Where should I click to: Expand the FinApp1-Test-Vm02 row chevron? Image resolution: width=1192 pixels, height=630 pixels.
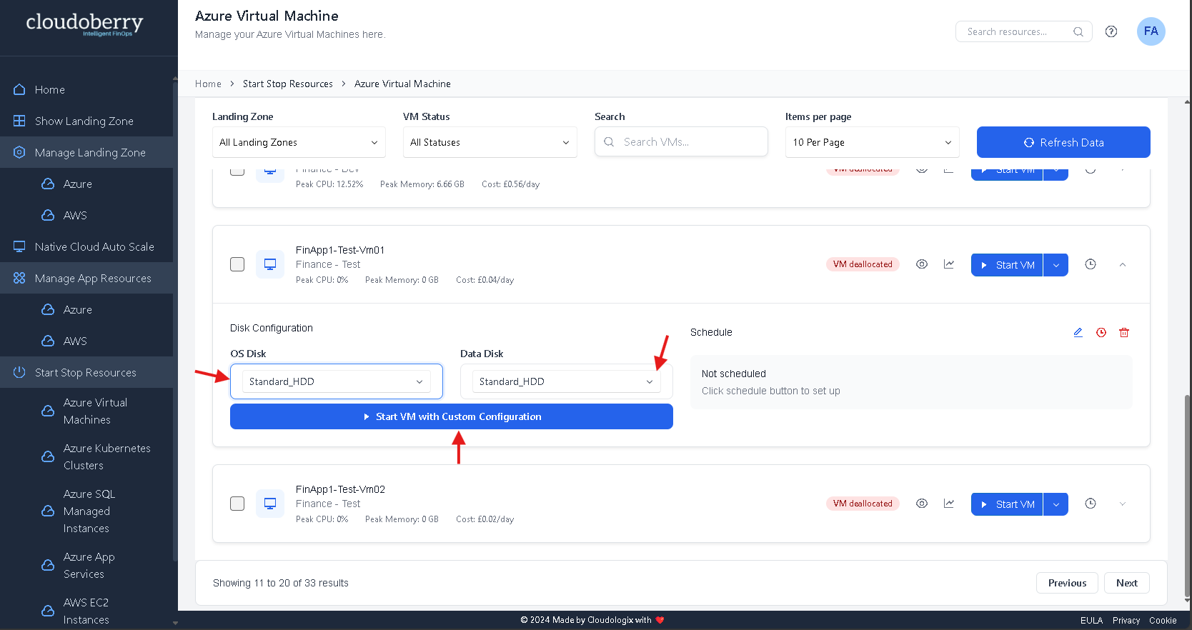point(1123,504)
